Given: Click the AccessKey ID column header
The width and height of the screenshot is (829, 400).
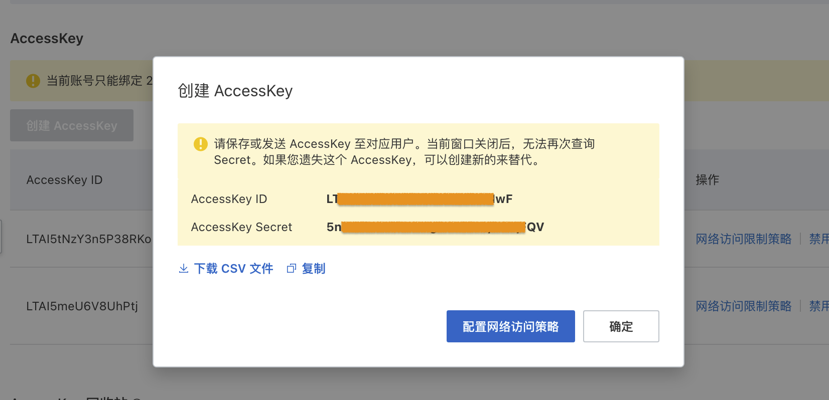Looking at the screenshot, I should tap(64, 180).
